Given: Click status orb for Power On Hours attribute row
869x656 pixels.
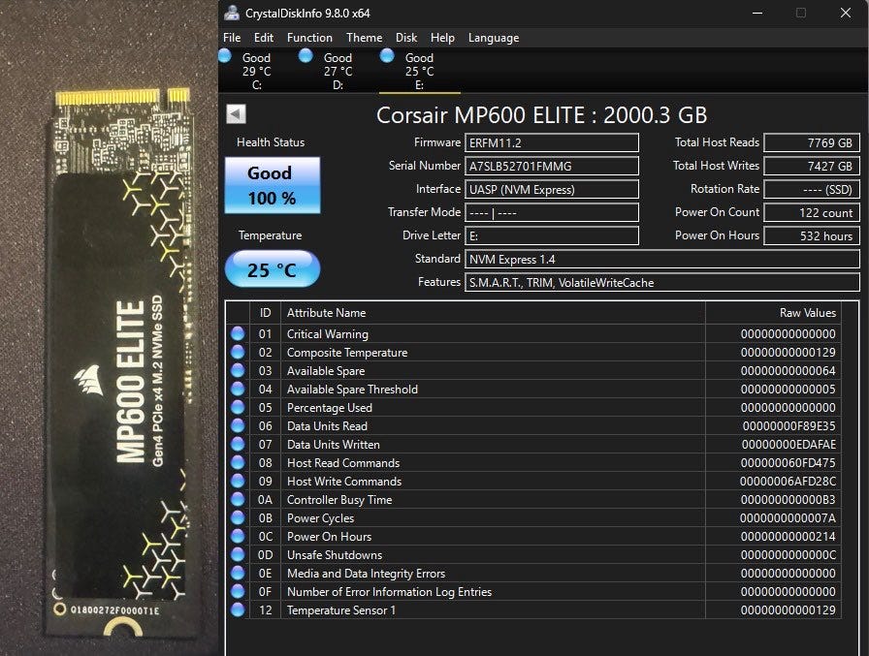Looking at the screenshot, I should [x=238, y=536].
